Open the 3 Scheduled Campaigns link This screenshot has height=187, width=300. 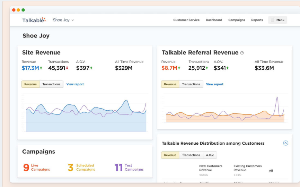coord(81,168)
